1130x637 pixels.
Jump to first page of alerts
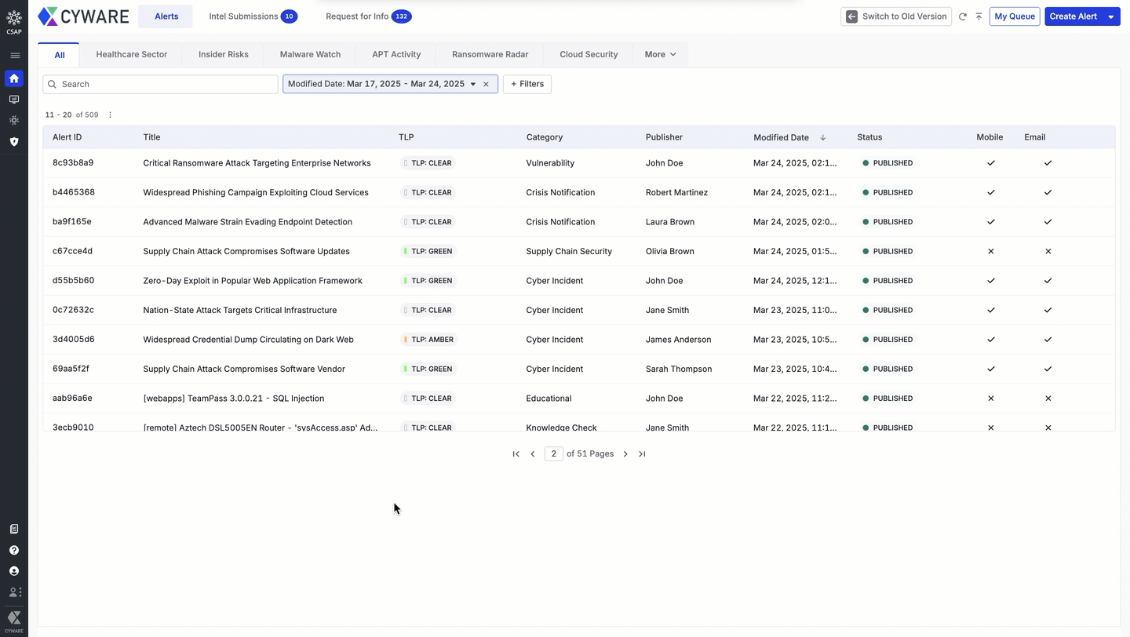(516, 454)
